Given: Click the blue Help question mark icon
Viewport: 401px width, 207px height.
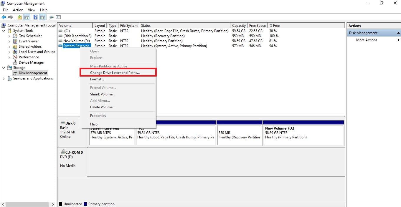Looking at the screenshot, I should tap(35, 17).
